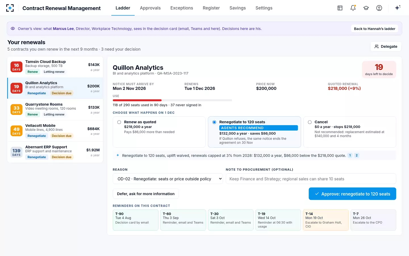The height and width of the screenshot is (256, 409).
Task: Click the Delegate button
Action: [x=386, y=46]
